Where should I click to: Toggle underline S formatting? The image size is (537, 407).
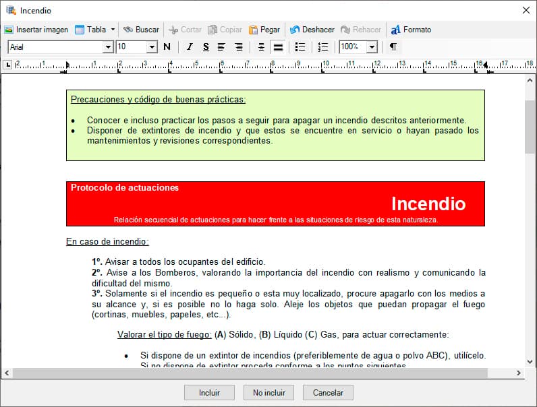[206, 47]
